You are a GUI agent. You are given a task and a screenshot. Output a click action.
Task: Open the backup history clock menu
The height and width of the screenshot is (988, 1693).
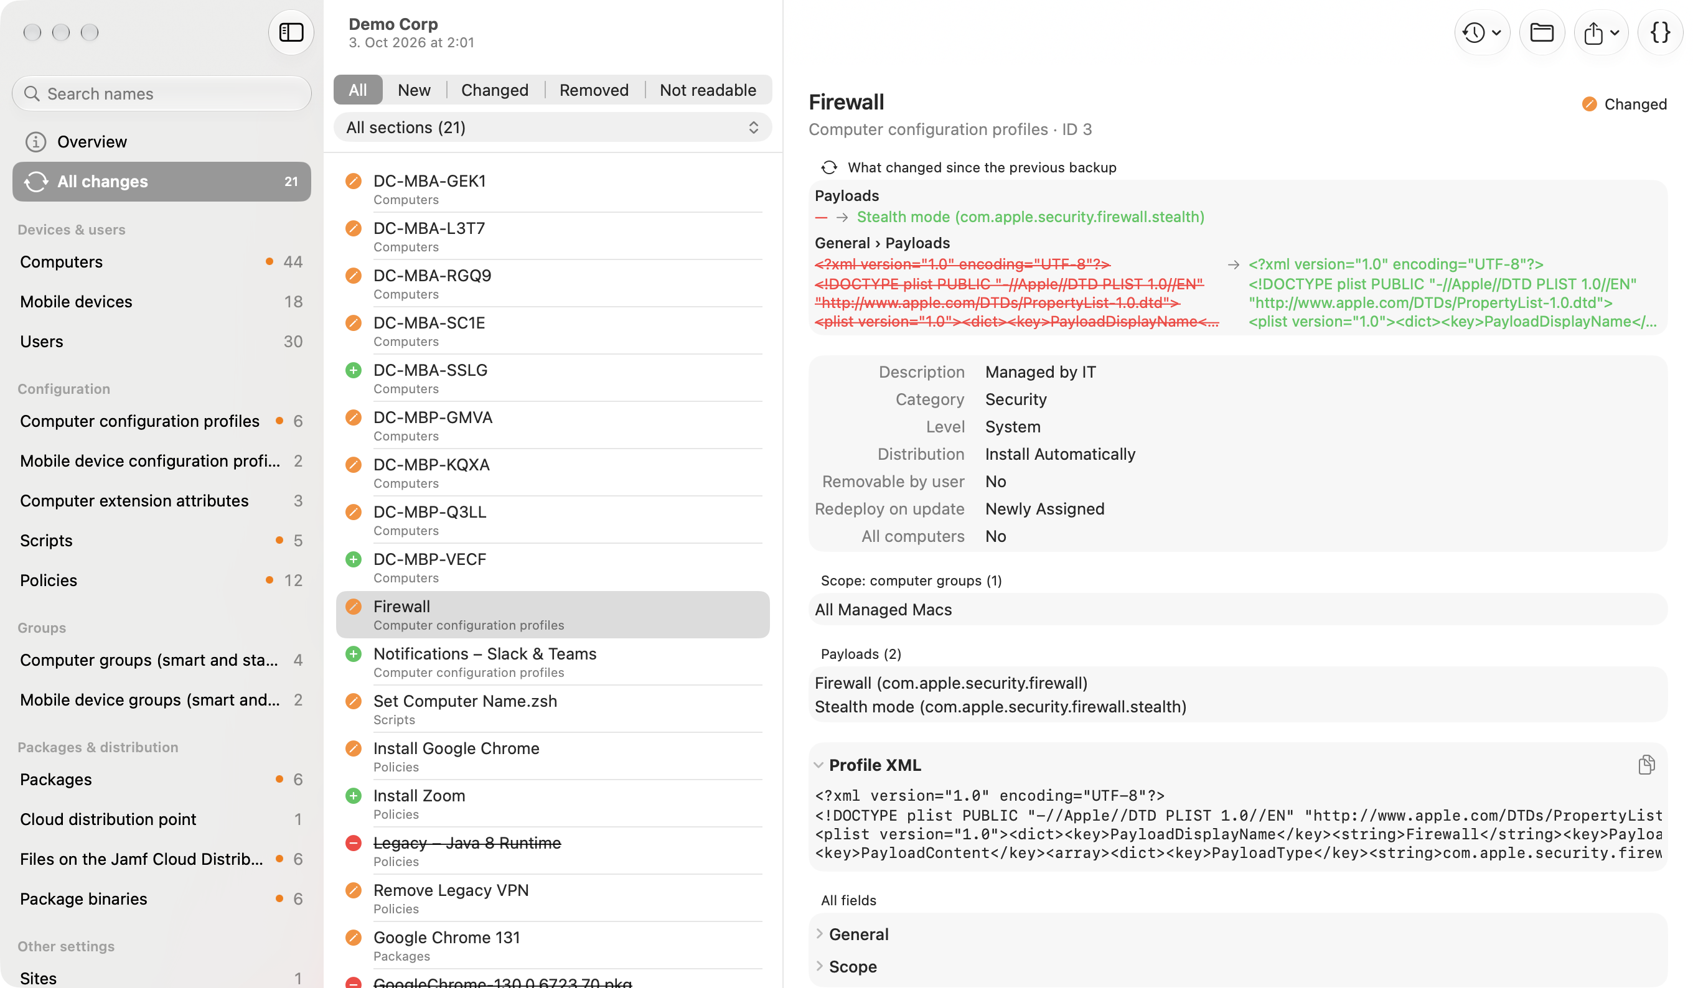coord(1481,32)
